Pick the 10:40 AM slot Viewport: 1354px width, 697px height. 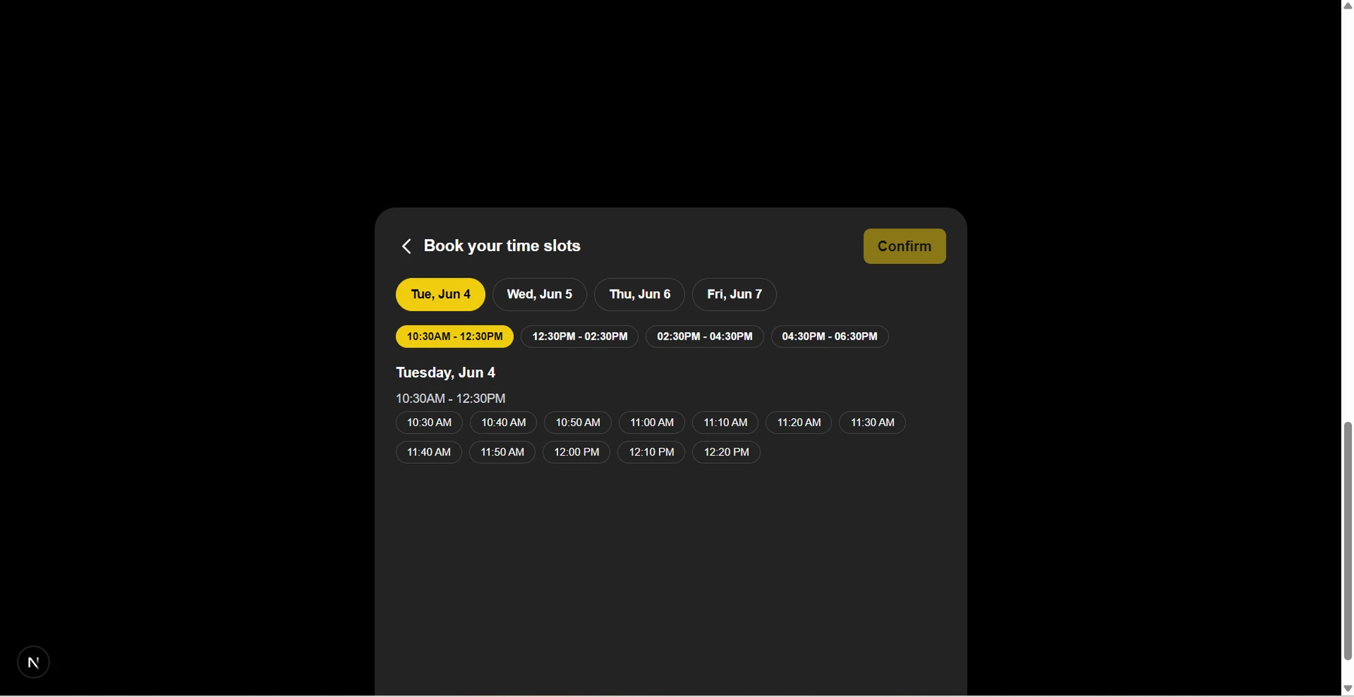pos(503,423)
